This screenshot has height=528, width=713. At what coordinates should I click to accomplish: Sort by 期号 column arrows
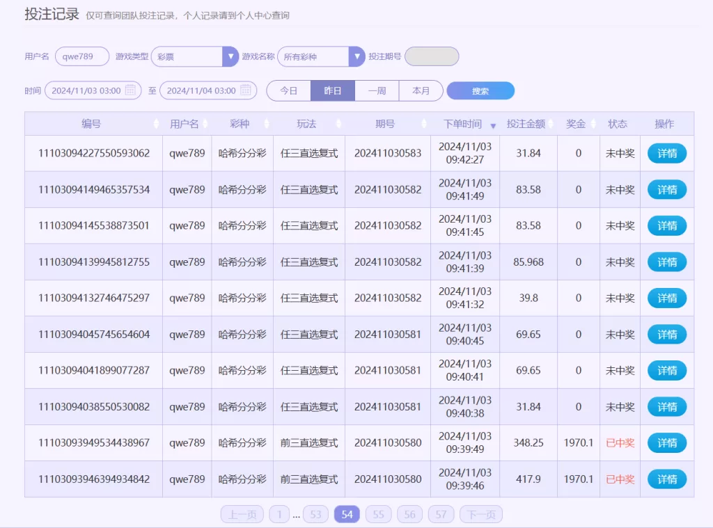424,124
